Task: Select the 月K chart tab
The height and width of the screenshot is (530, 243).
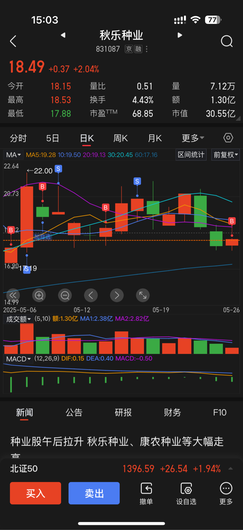Action: click(x=155, y=138)
